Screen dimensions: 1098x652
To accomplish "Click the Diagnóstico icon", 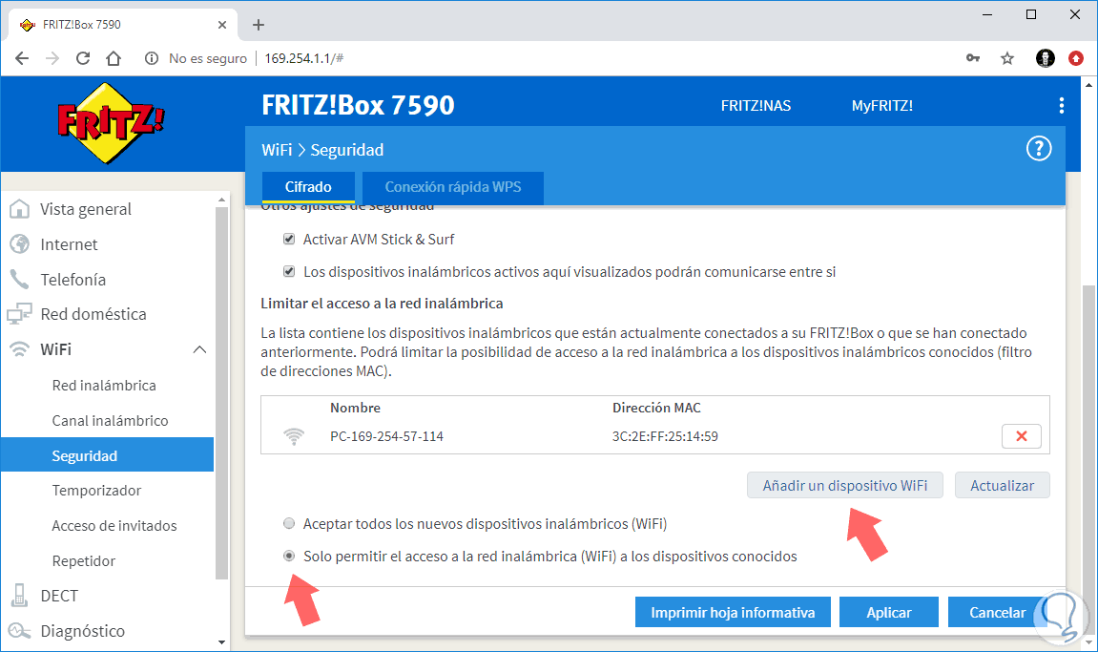I will 20,630.
